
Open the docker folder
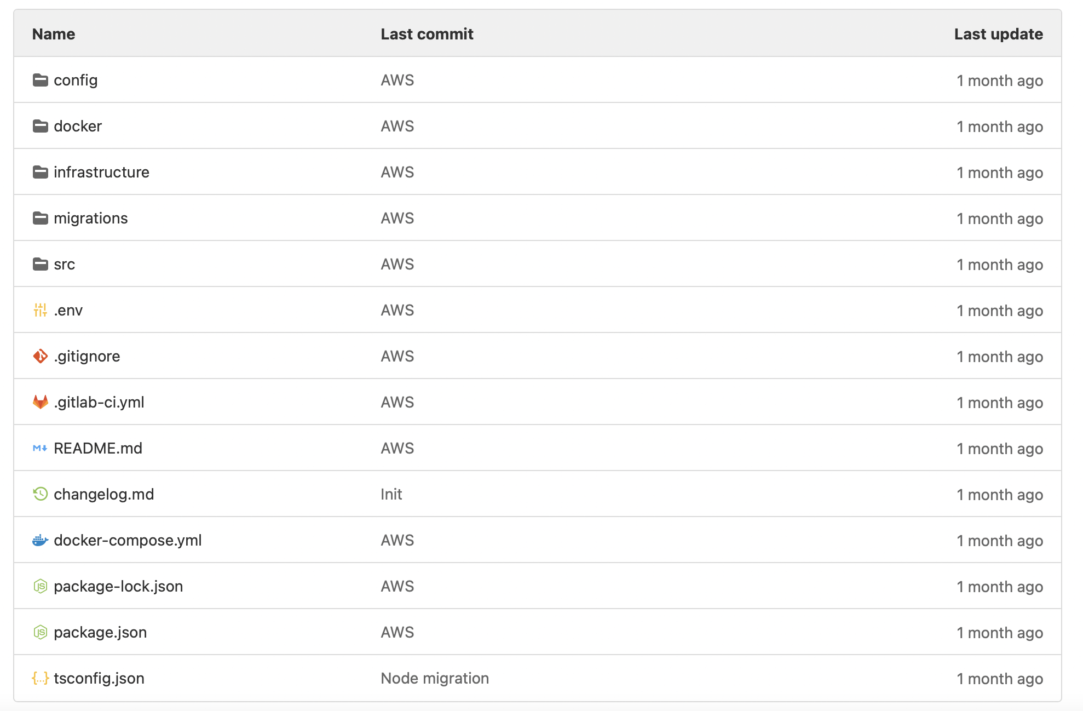coord(78,126)
